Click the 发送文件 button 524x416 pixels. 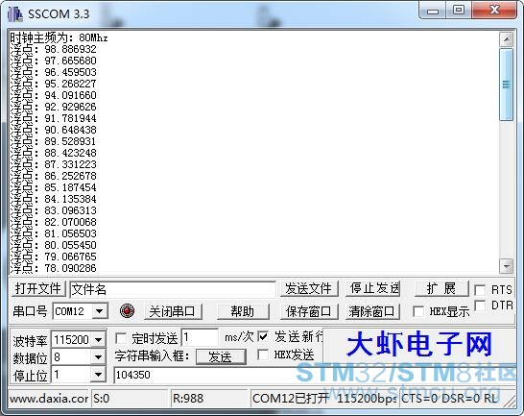pos(308,288)
